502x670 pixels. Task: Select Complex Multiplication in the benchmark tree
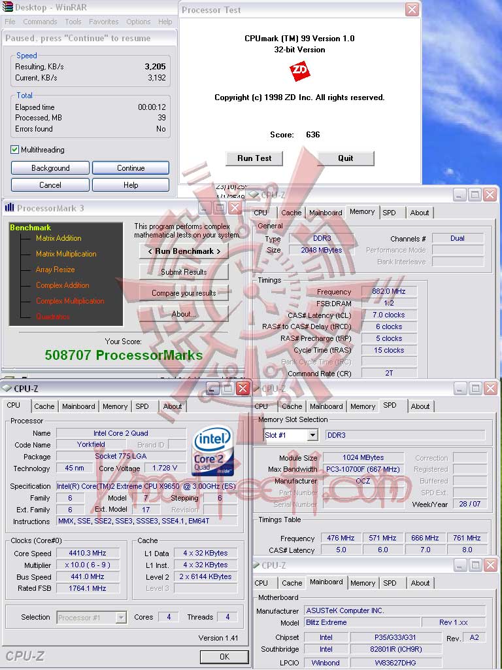[70, 301]
